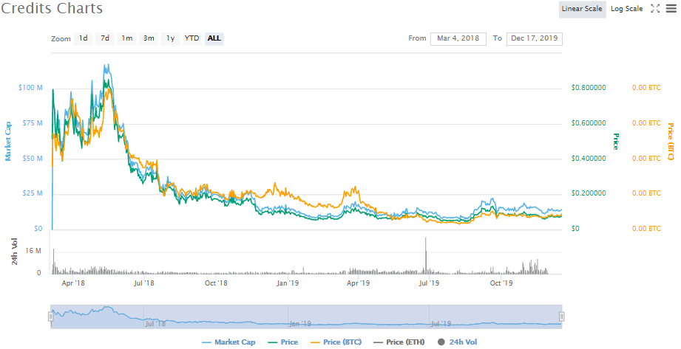Grab the right navigator range handle
The height and width of the screenshot is (349, 681).
click(561, 317)
